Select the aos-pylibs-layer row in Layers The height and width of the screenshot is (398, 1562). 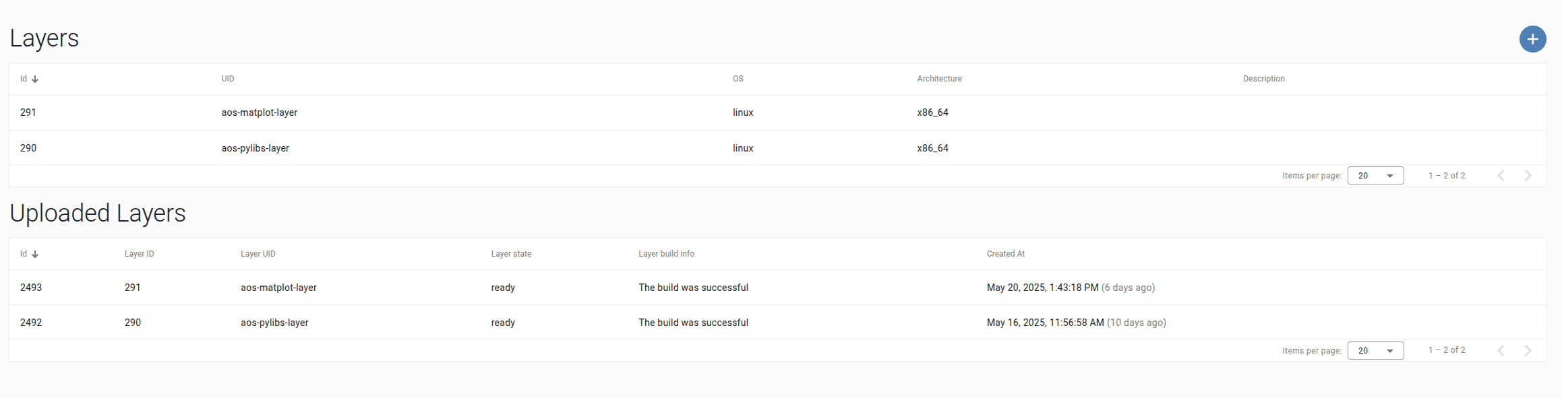point(256,148)
